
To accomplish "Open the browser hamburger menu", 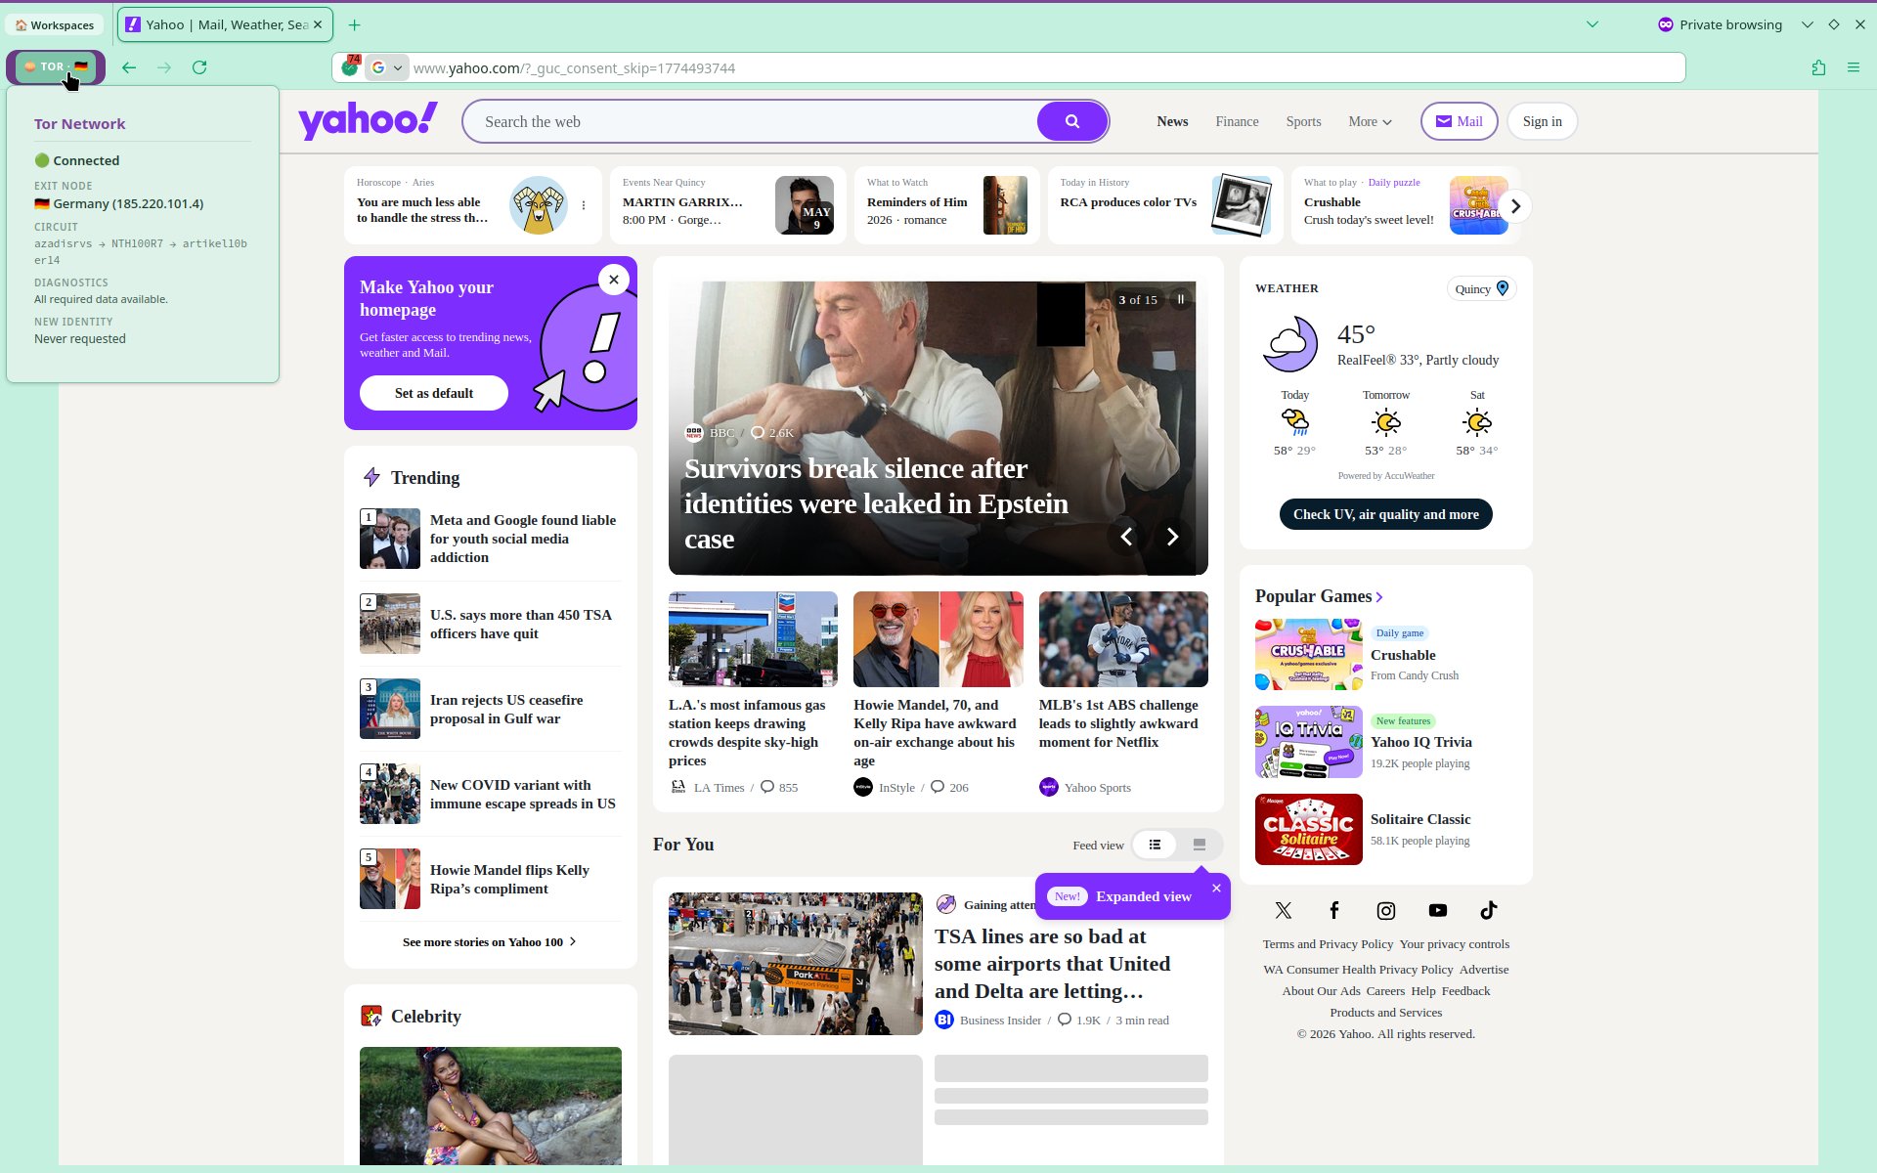I will point(1853,67).
